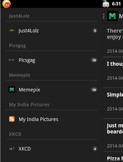Tap the green Memepix feed icon
The height and width of the screenshot is (162, 123).
pos(12,90)
